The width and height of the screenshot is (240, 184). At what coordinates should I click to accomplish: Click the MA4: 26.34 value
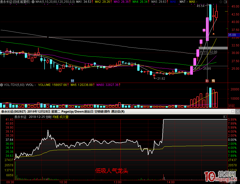(140, 2)
